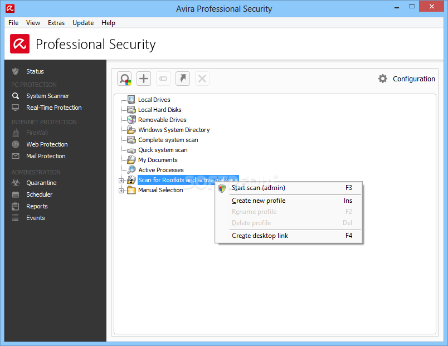This screenshot has height=346, width=448.
Task: Select the Active Processes profile
Action: pyautogui.click(x=161, y=170)
